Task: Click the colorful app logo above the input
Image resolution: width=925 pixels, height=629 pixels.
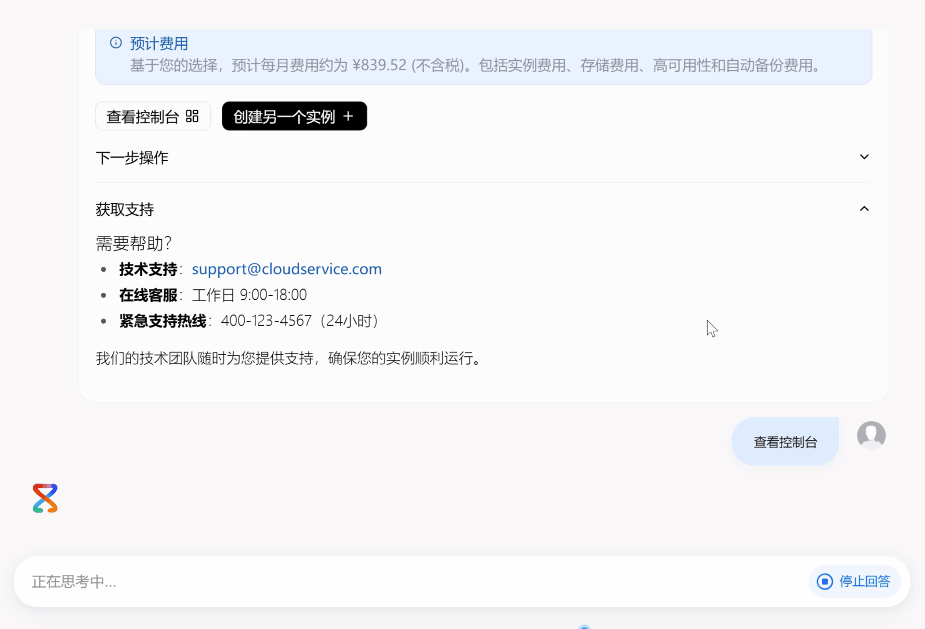Action: click(45, 498)
